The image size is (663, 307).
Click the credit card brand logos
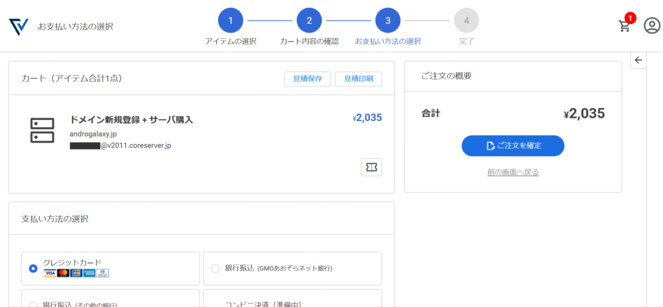(76, 273)
